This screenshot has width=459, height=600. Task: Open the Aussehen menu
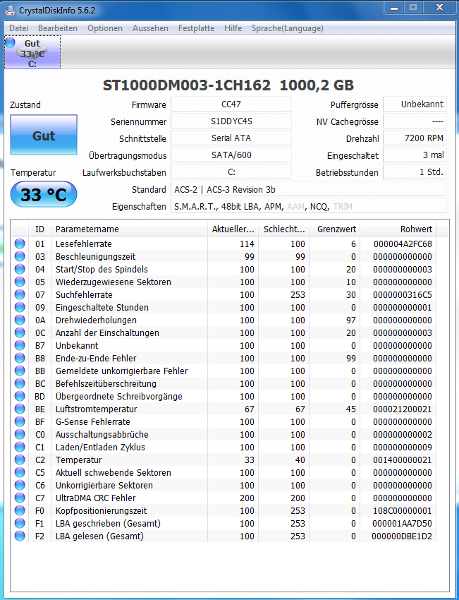[x=151, y=28]
